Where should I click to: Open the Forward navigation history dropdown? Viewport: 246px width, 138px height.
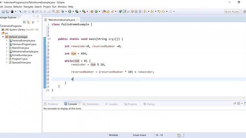point(174,11)
